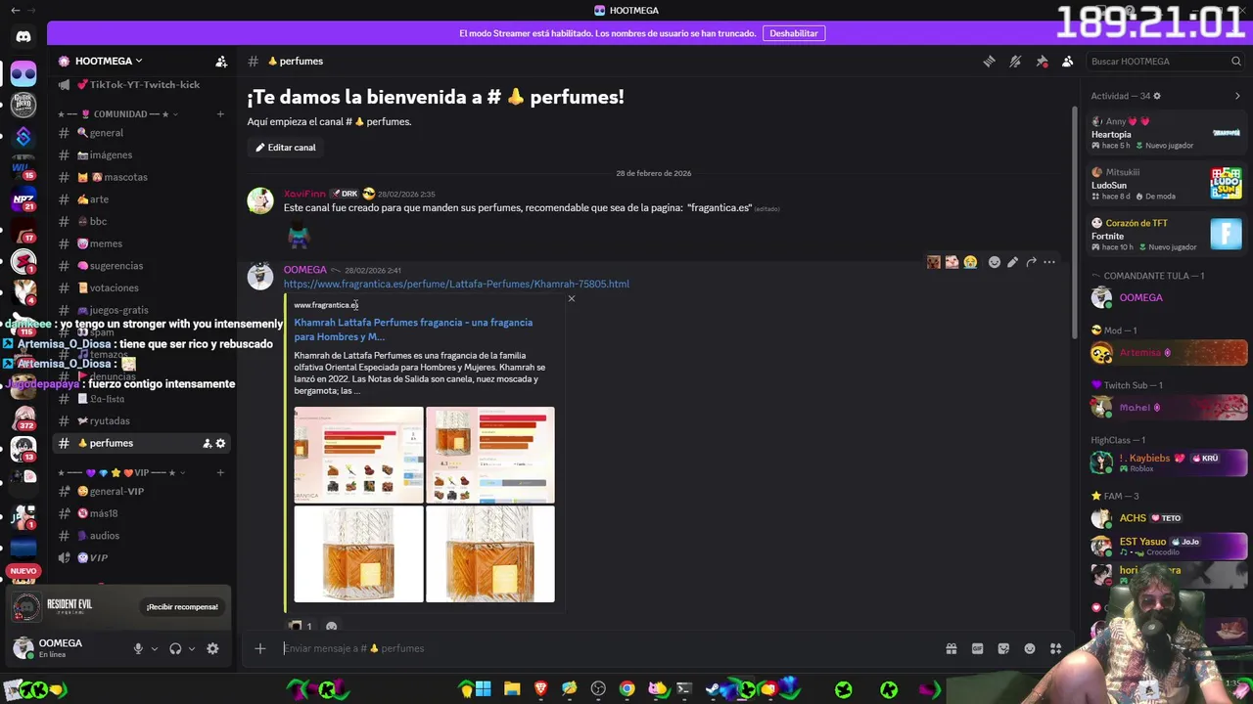Screen dimensions: 1253x704
Task: Open File Explorer in taskbar
Action: [512, 689]
